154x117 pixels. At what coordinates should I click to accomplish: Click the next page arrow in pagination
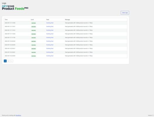(x=12, y=61)
